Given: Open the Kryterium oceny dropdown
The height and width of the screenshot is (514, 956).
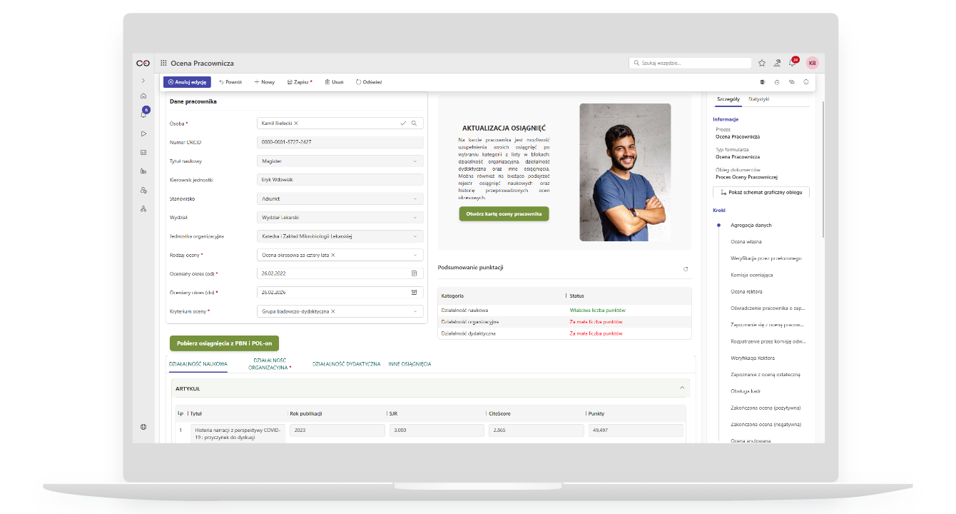Looking at the screenshot, I should pos(415,311).
